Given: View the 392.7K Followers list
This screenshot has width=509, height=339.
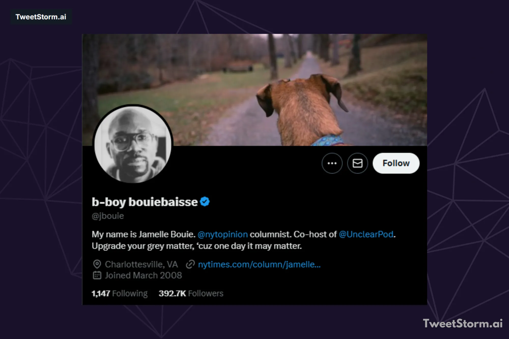Looking at the screenshot, I should 191,293.
